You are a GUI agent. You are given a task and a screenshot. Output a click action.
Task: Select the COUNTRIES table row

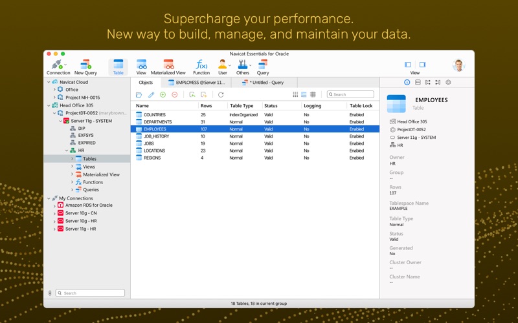(255, 115)
